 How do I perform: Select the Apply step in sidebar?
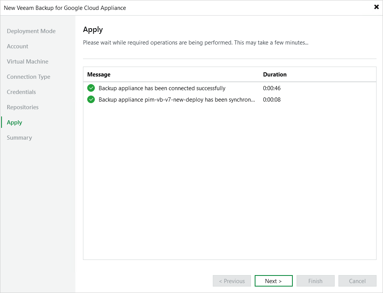[14, 122]
